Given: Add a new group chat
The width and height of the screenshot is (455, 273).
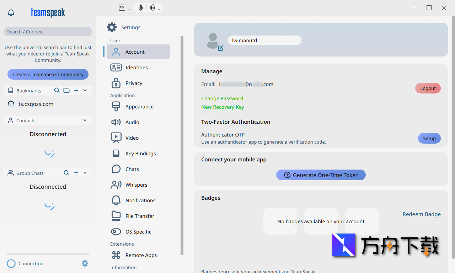Looking at the screenshot, I should (x=76, y=173).
